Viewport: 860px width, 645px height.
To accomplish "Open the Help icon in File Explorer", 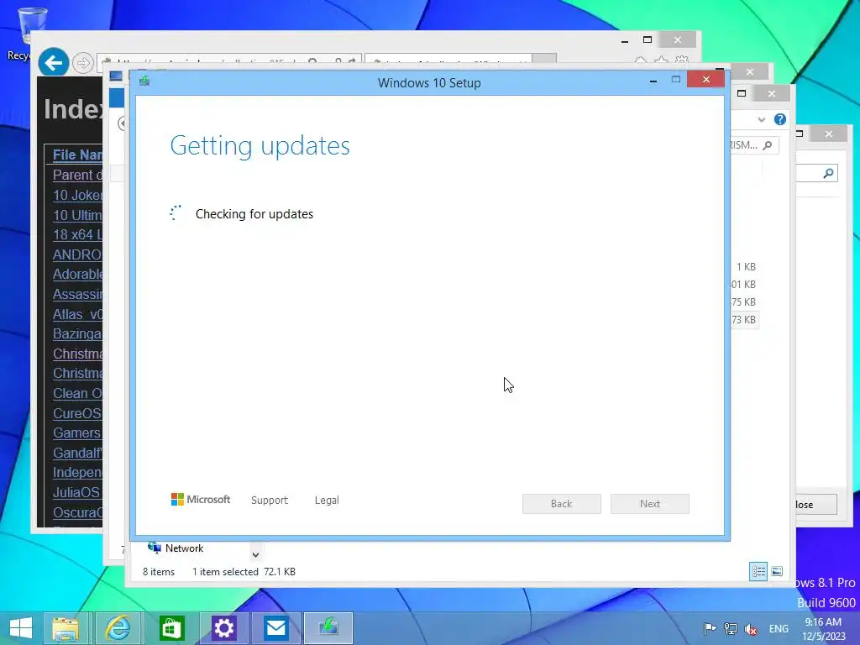I will click(779, 119).
